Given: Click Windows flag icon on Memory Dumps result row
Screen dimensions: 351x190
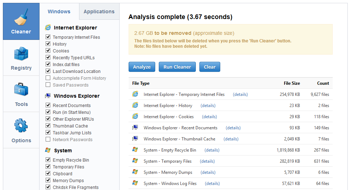Looking at the screenshot, I should 135,172.
